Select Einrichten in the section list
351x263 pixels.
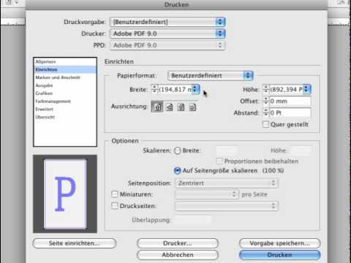point(65,69)
